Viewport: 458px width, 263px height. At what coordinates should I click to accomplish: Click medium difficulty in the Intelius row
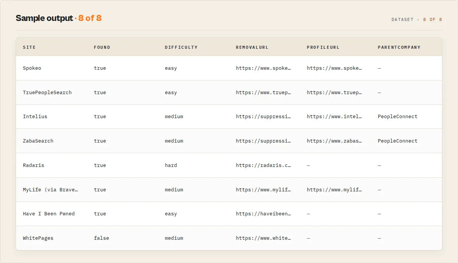174,117
